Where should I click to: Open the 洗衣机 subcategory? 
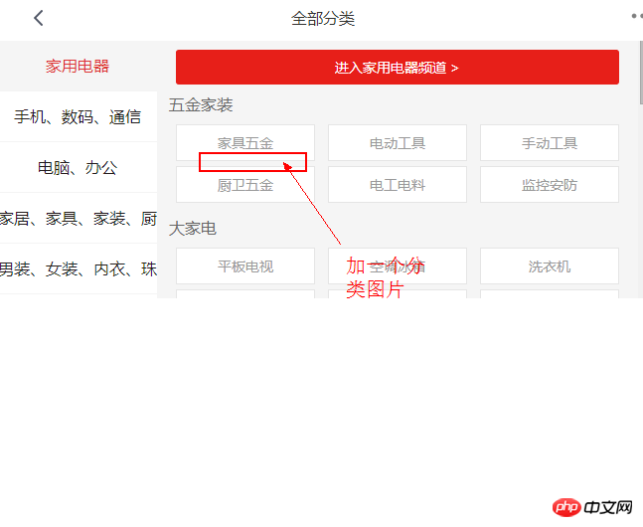(550, 265)
